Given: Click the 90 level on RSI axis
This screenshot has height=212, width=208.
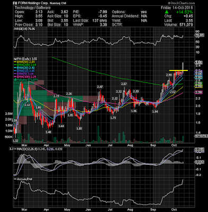Looking at the screenshot, I should [197, 31].
